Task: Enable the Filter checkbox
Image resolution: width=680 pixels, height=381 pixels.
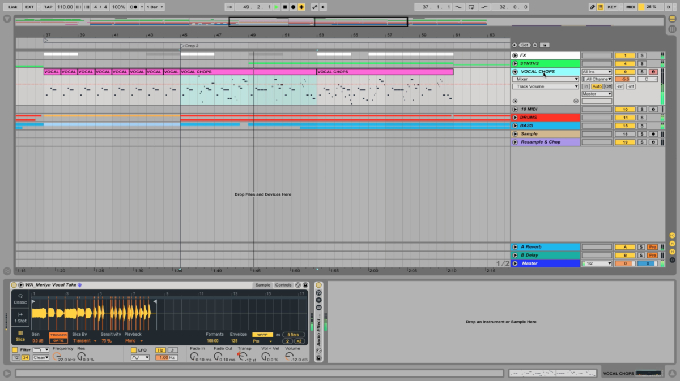Action: [x=15, y=350]
